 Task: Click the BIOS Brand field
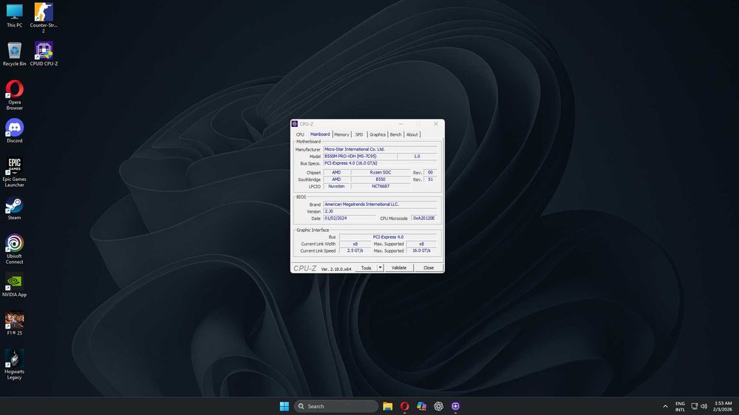(380, 205)
